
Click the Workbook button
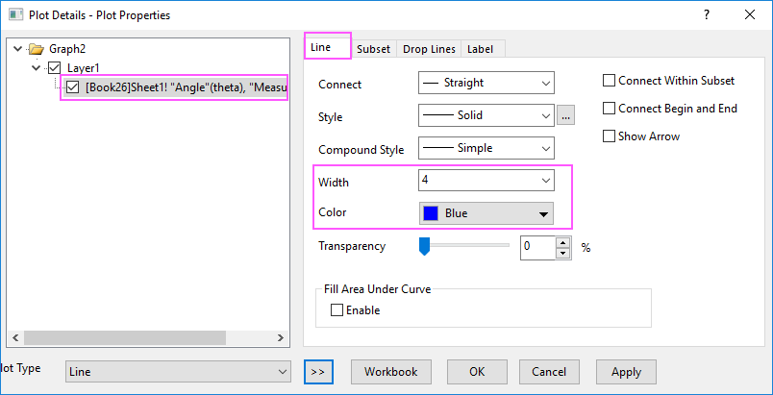(x=390, y=371)
